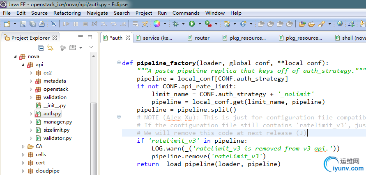366x175 pixels.
Task: Open the New wizard dropdown arrow
Action: tap(15, 24)
